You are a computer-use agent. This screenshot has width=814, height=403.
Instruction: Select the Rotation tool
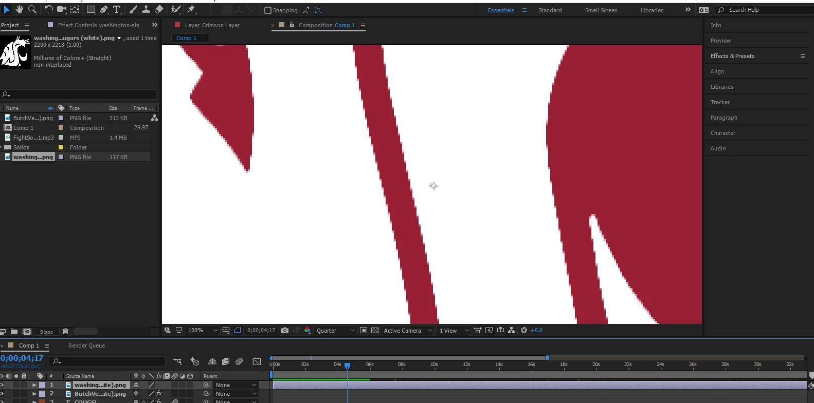[x=49, y=9]
